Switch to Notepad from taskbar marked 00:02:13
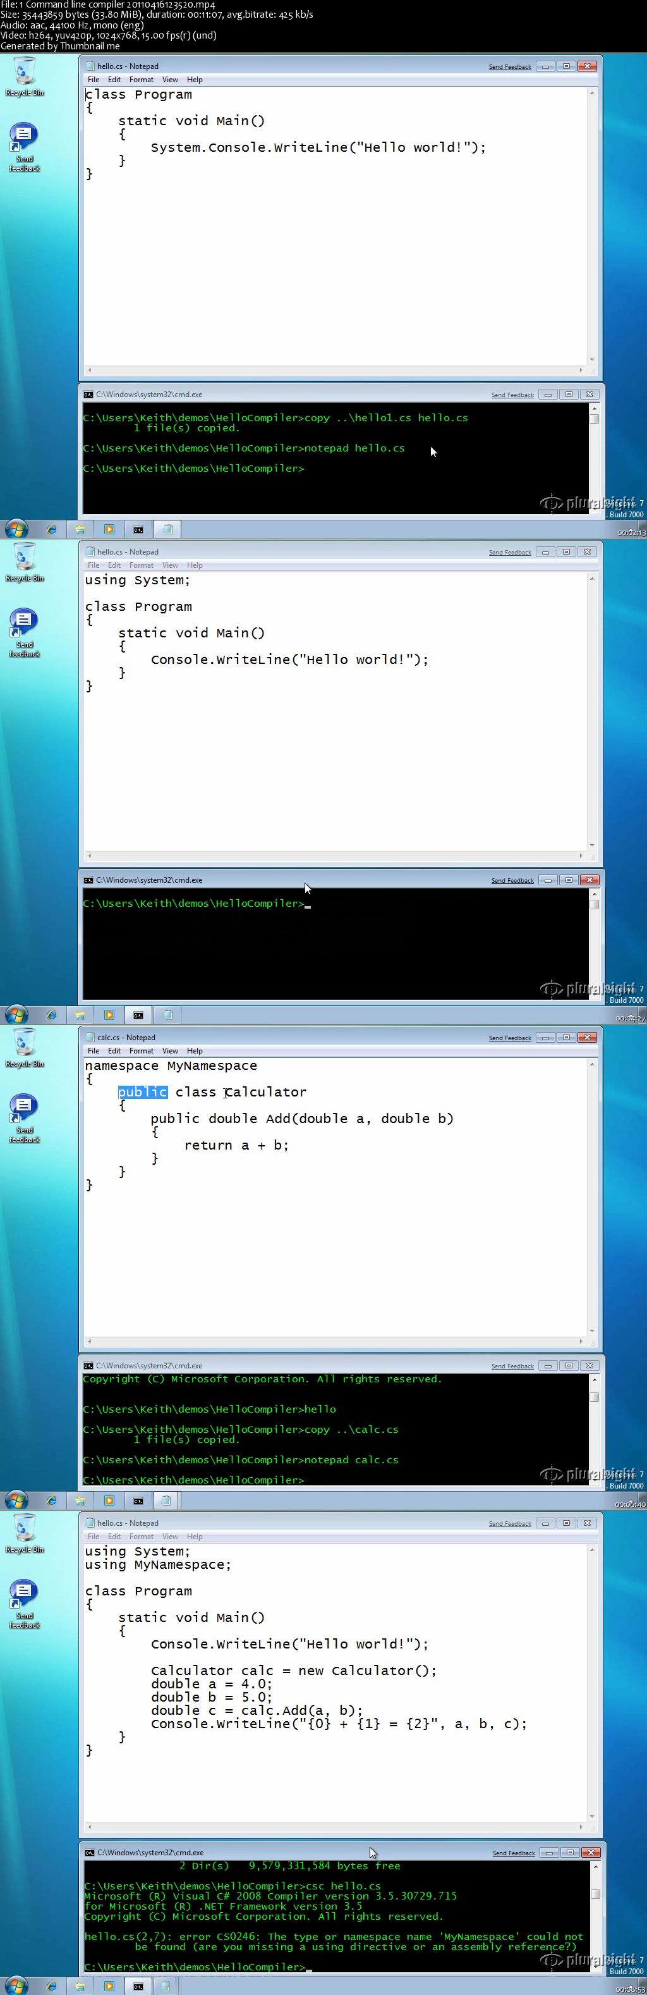The image size is (647, 1995). 167,530
